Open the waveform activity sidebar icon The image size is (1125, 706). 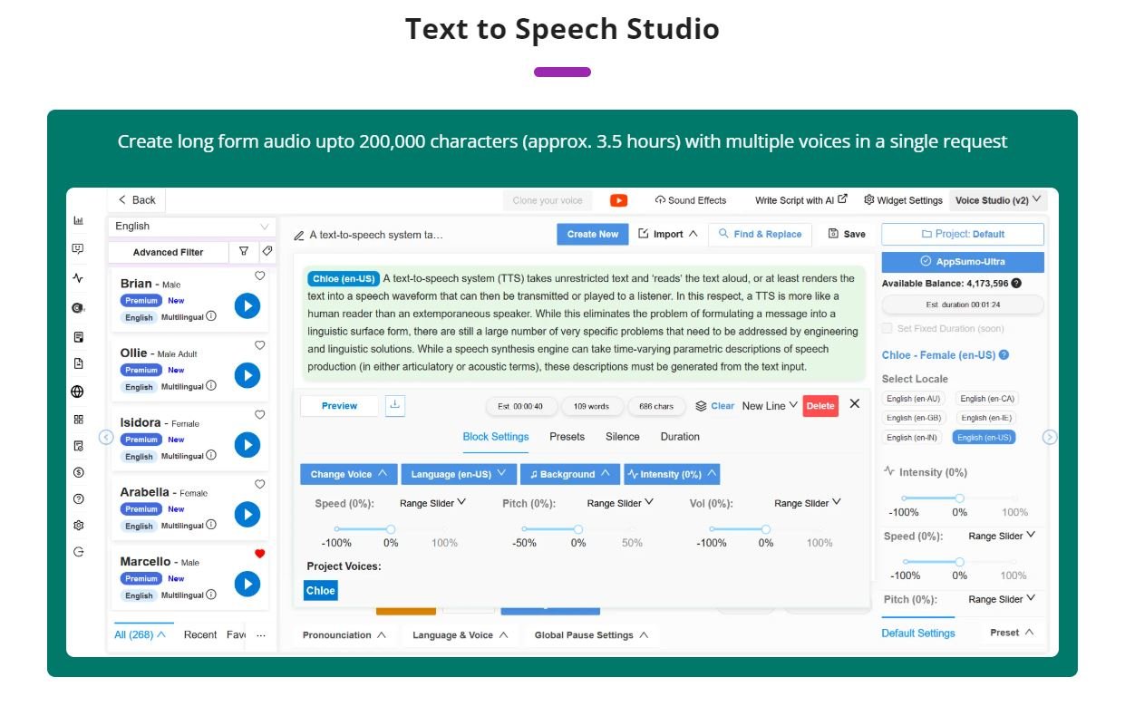(78, 278)
